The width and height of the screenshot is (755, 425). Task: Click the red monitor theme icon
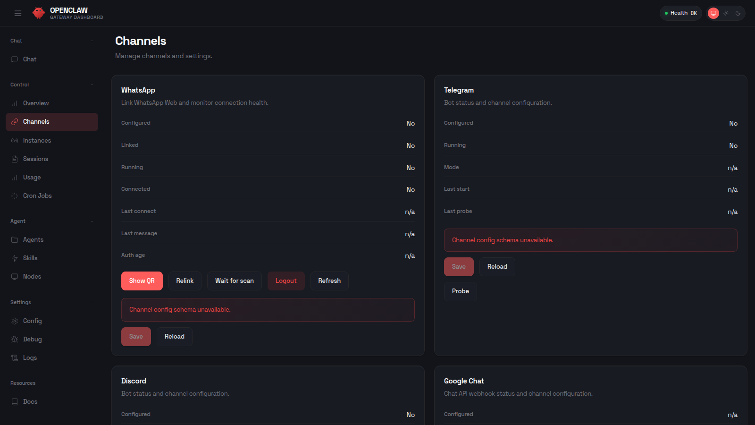pyautogui.click(x=713, y=13)
